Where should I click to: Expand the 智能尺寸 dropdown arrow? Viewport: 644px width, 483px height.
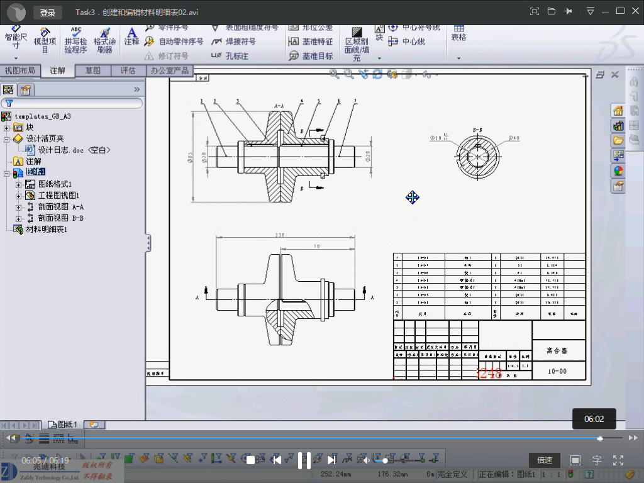click(x=16, y=58)
